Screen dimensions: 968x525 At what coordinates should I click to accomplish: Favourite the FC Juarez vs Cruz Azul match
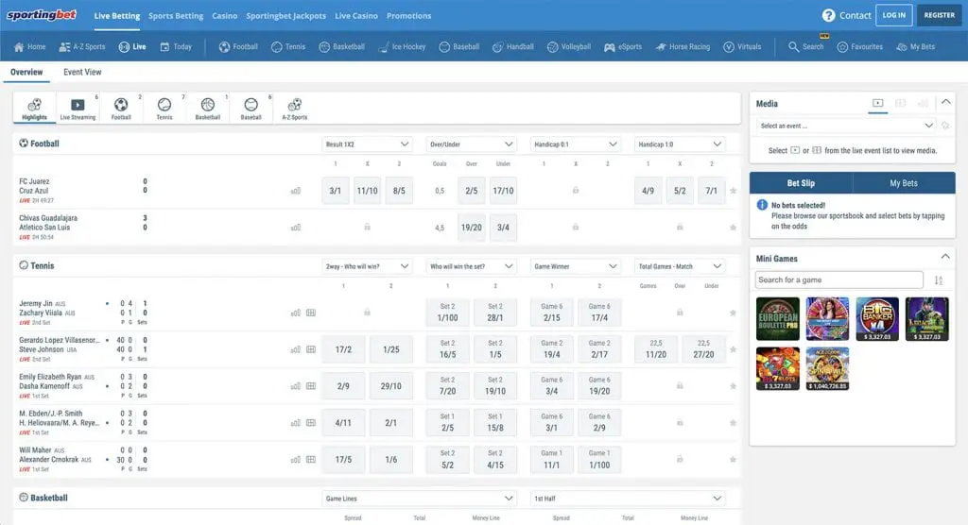733,191
